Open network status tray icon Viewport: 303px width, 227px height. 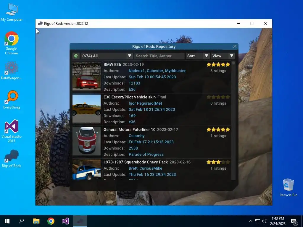[258, 221]
